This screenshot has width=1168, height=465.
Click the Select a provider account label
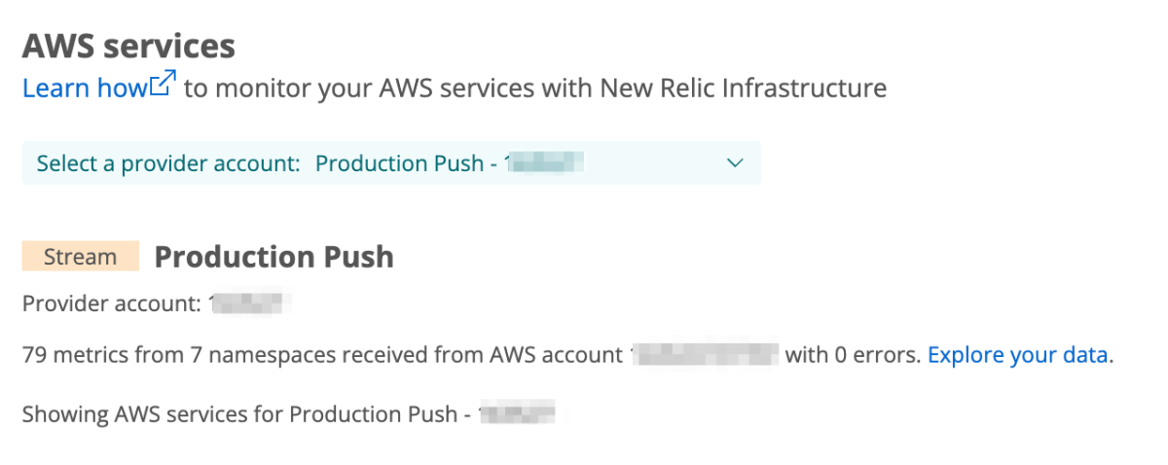pyautogui.click(x=168, y=163)
